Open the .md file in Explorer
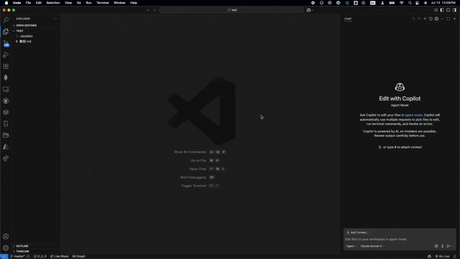The height and width of the screenshot is (259, 460). [25, 42]
